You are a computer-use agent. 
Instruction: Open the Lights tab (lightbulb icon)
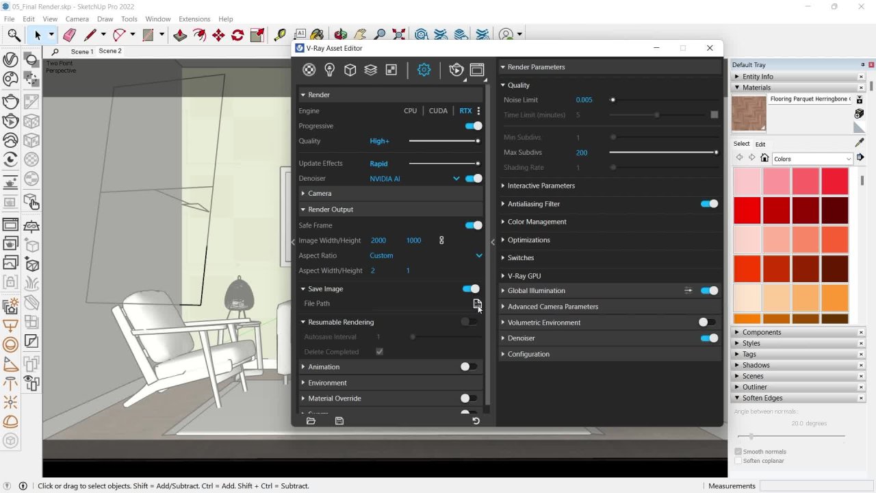tap(330, 70)
